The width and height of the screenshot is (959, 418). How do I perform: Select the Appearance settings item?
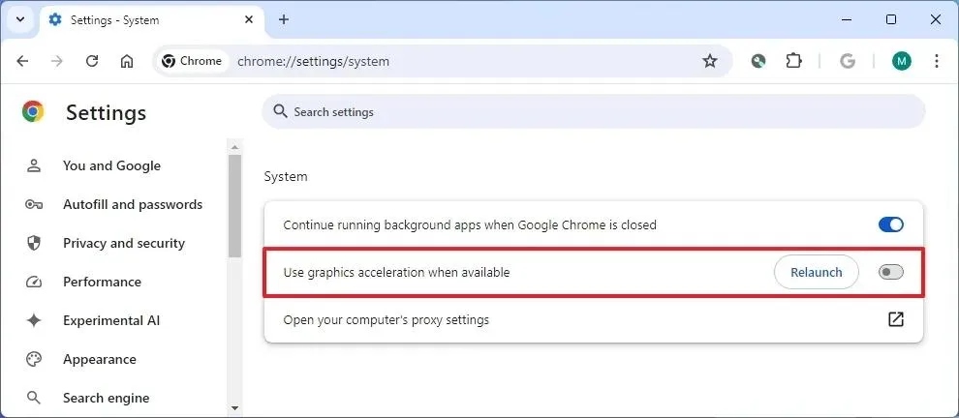tap(99, 359)
